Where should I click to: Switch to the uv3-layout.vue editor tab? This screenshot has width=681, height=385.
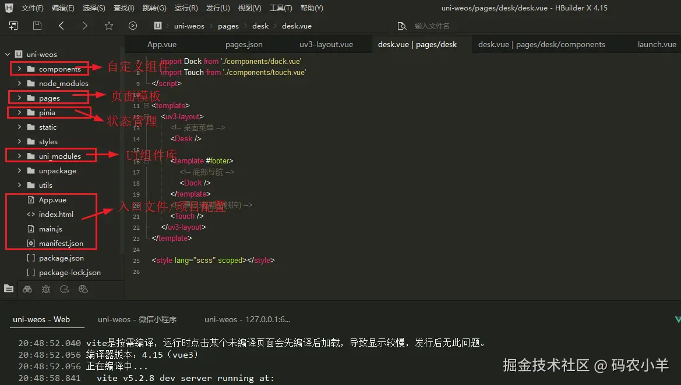tap(326, 44)
